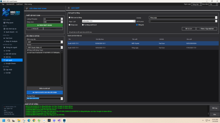Click the Cấu hình Fast Scan header icon
Viewport: 220px width, 123px height.
tap(27, 9)
